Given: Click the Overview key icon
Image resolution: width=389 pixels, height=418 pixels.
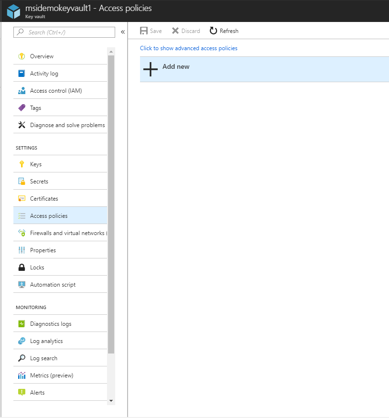Looking at the screenshot, I should 22,56.
